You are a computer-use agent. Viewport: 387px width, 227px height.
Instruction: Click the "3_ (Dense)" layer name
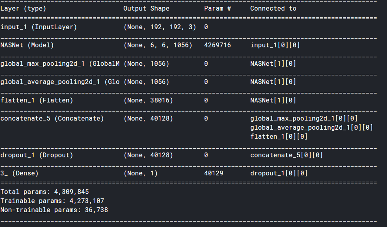click(x=19, y=173)
